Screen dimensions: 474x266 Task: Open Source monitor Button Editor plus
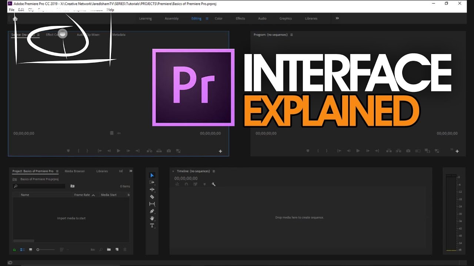coord(220,151)
